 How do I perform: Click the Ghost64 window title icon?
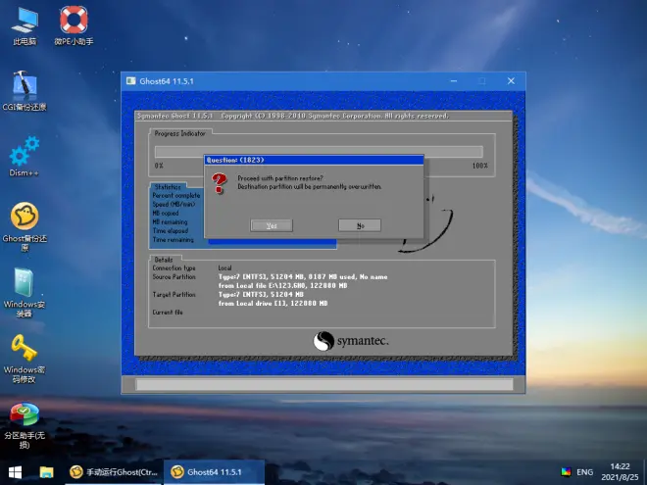point(131,80)
